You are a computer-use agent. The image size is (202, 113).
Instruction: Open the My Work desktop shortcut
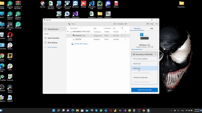[43, 4]
